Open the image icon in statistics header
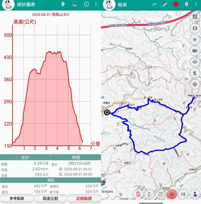 [x=75, y=4]
